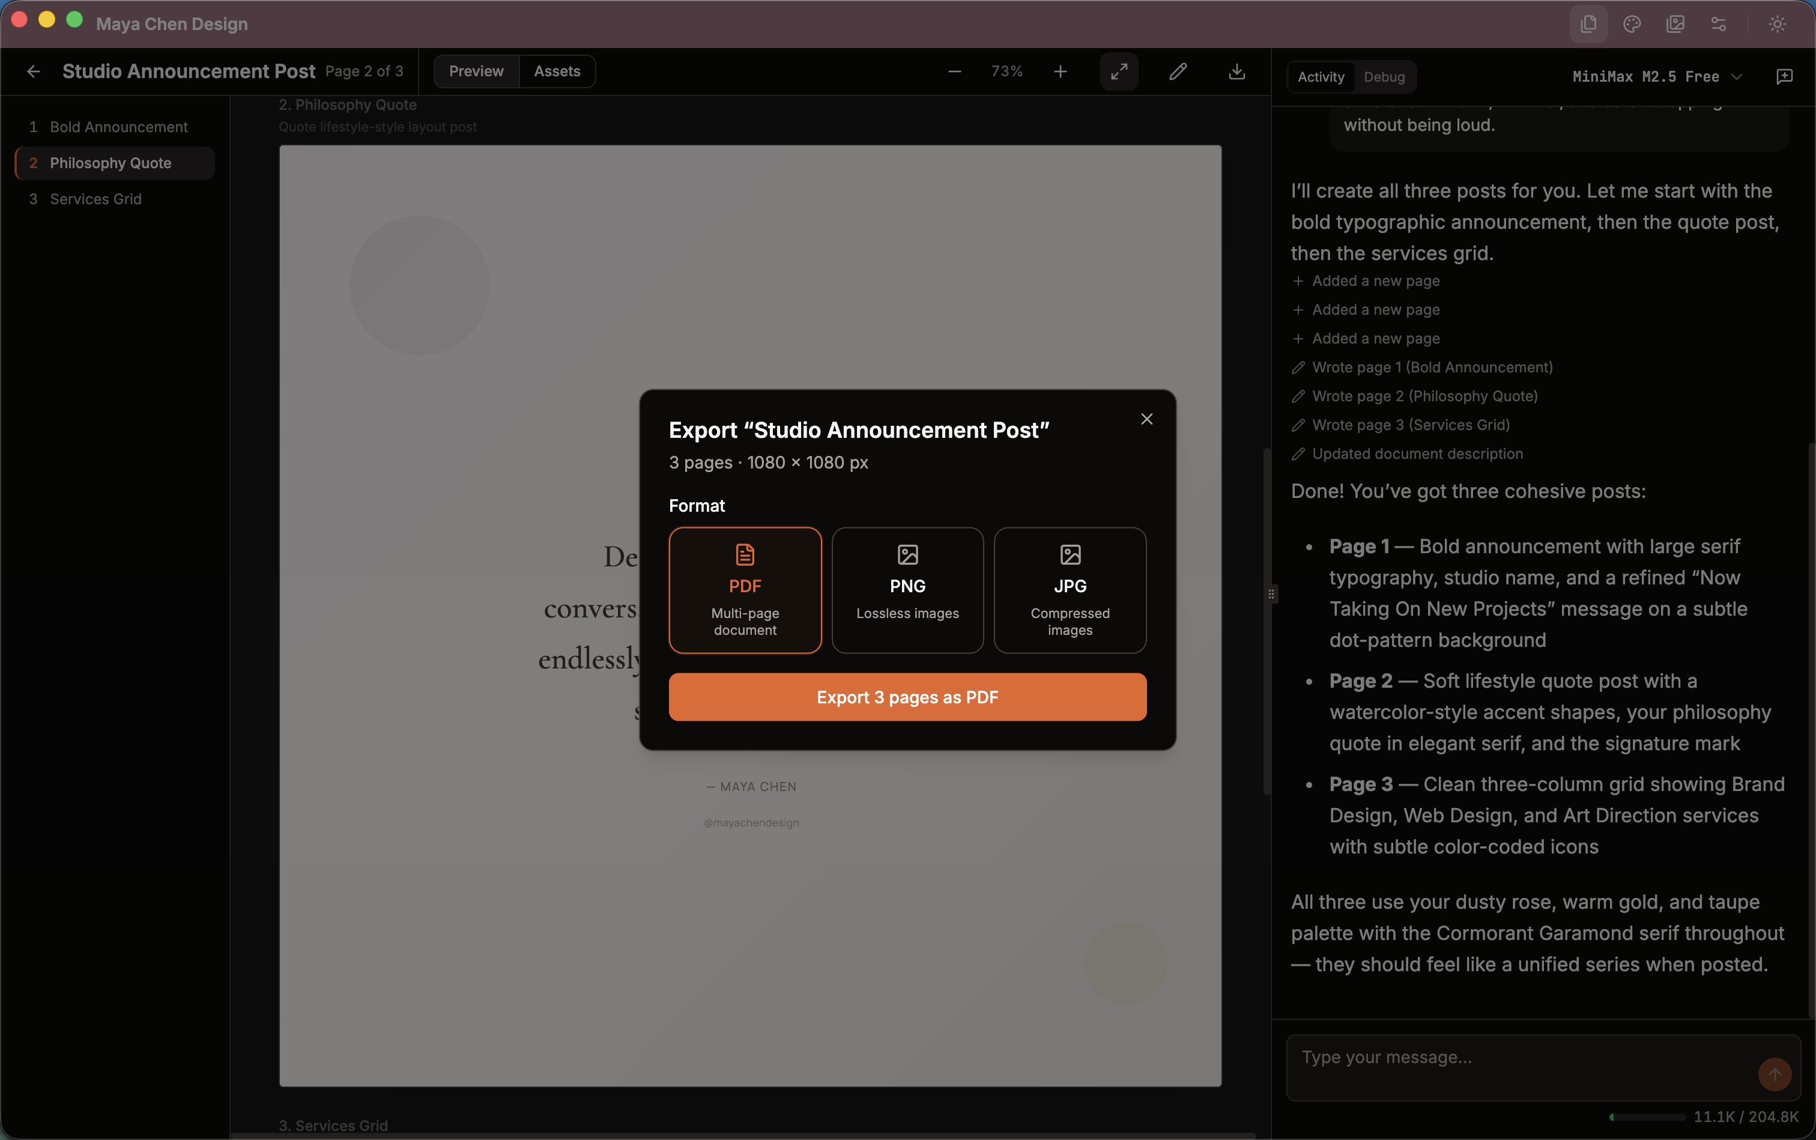1816x1140 pixels.
Task: Zoom out with the minus icon
Action: (954, 71)
